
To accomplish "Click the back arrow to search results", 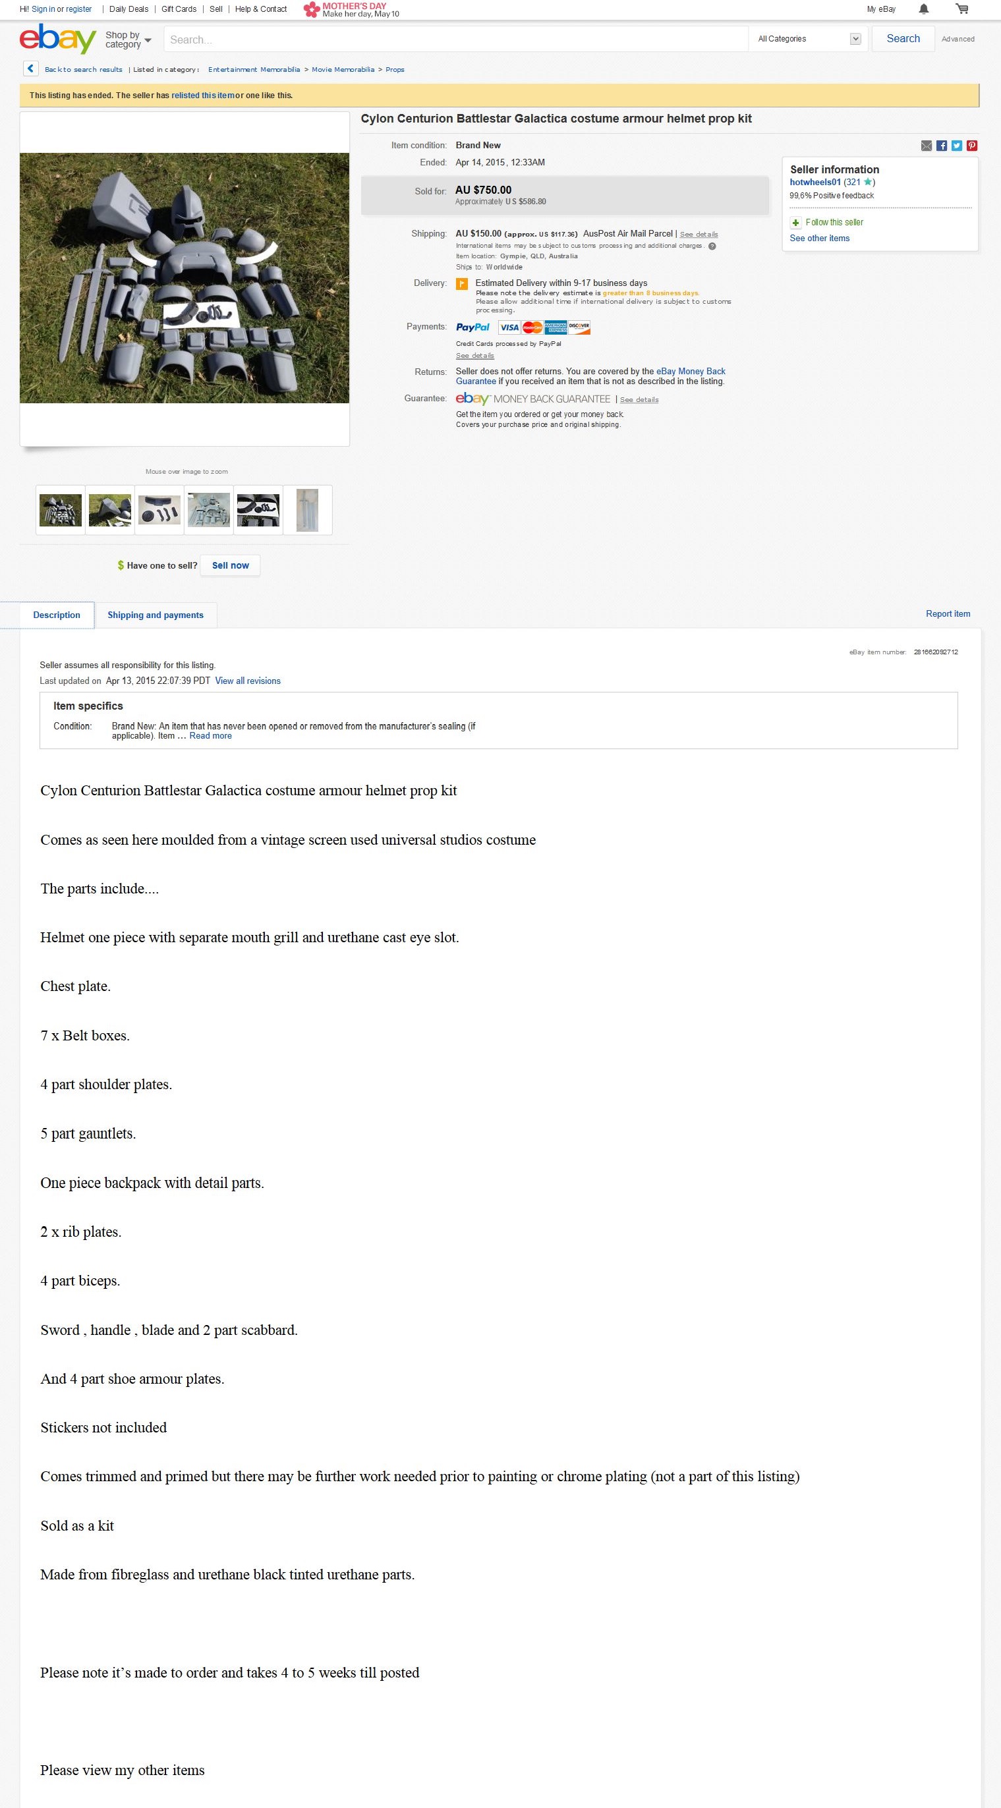I will [x=30, y=69].
